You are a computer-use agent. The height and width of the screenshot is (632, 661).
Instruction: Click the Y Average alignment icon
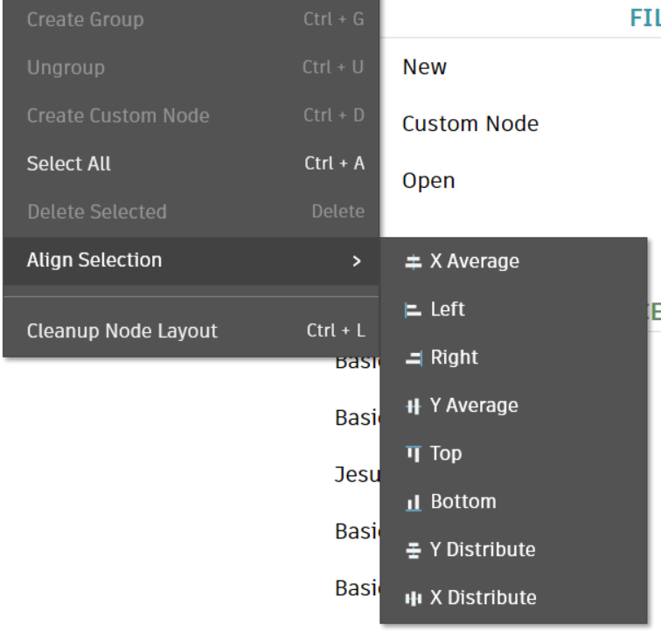coord(414,406)
